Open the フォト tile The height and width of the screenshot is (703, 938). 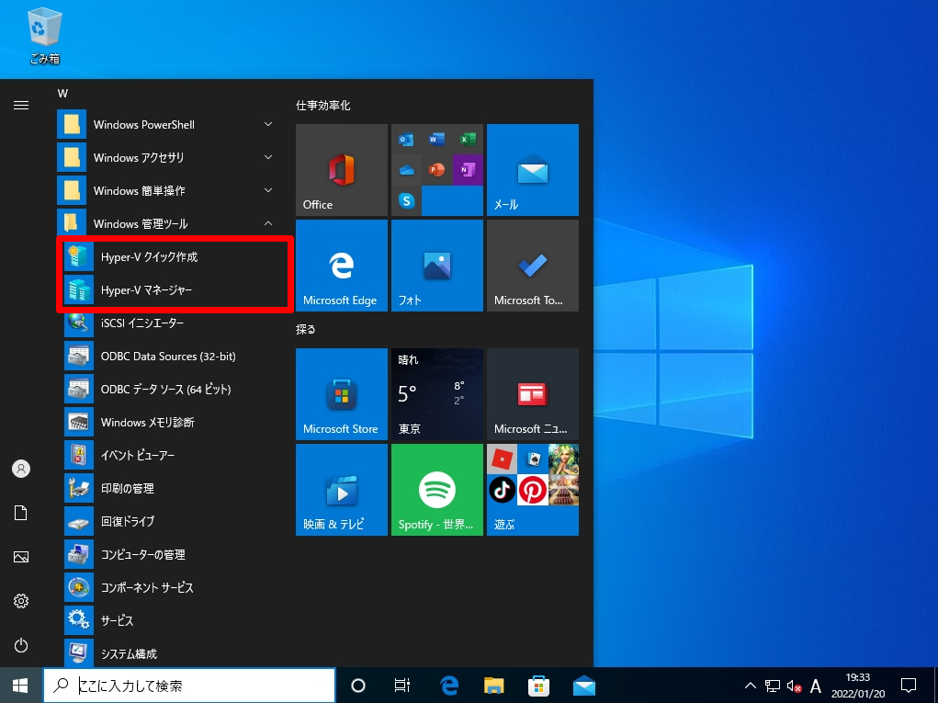pyautogui.click(x=437, y=266)
